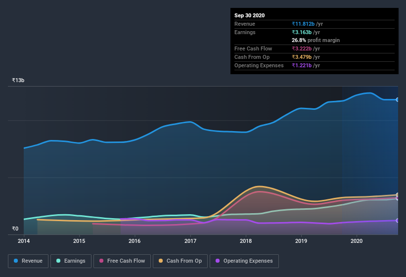Click the 2016 x-axis label

pos(135,241)
